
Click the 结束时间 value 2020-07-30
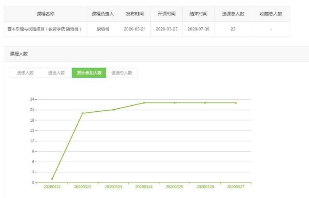(x=198, y=29)
